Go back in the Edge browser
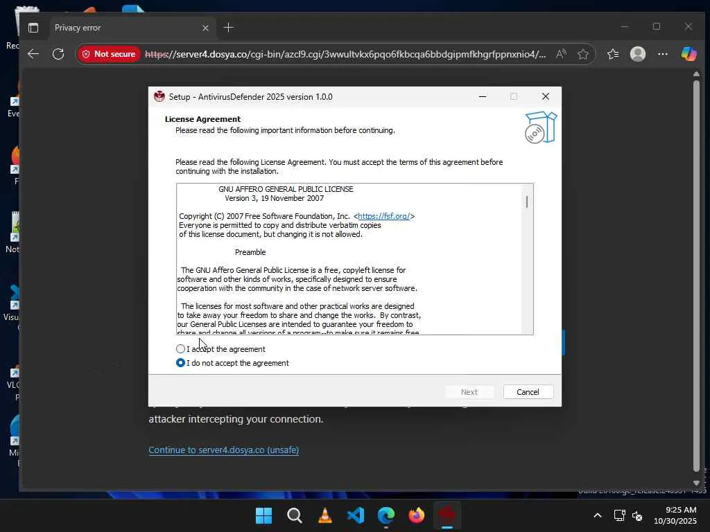This screenshot has height=532, width=710. pos(33,54)
